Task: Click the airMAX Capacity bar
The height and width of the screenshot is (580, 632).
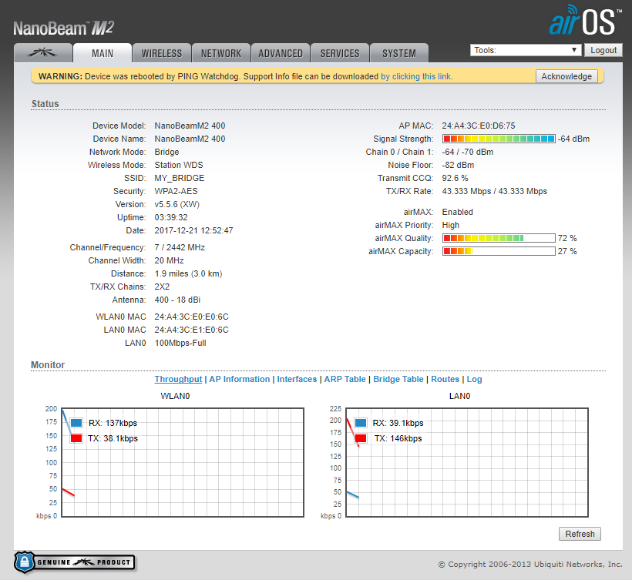Action: coord(499,251)
